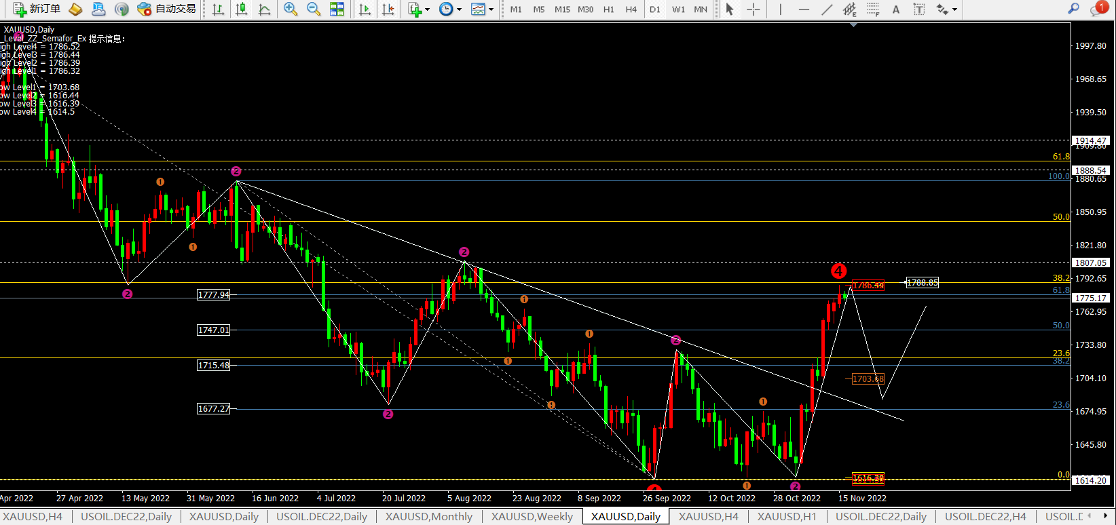
Task: Draw a trendline with the trendline tool
Action: click(827, 9)
